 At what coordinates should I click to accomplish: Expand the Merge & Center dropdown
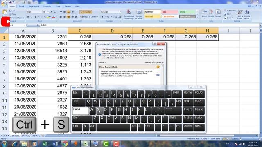(97, 17)
